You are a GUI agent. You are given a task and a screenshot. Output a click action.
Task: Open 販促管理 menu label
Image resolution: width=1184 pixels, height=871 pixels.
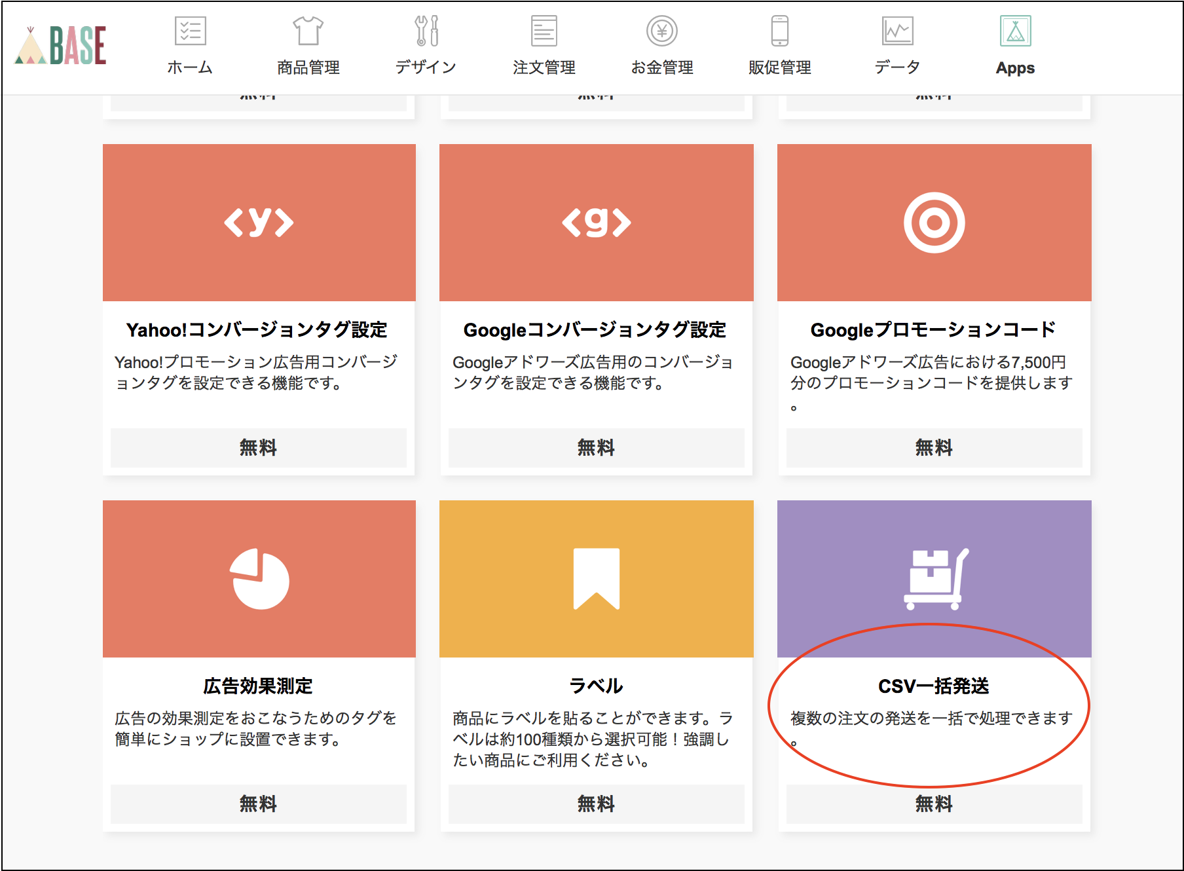tap(780, 67)
